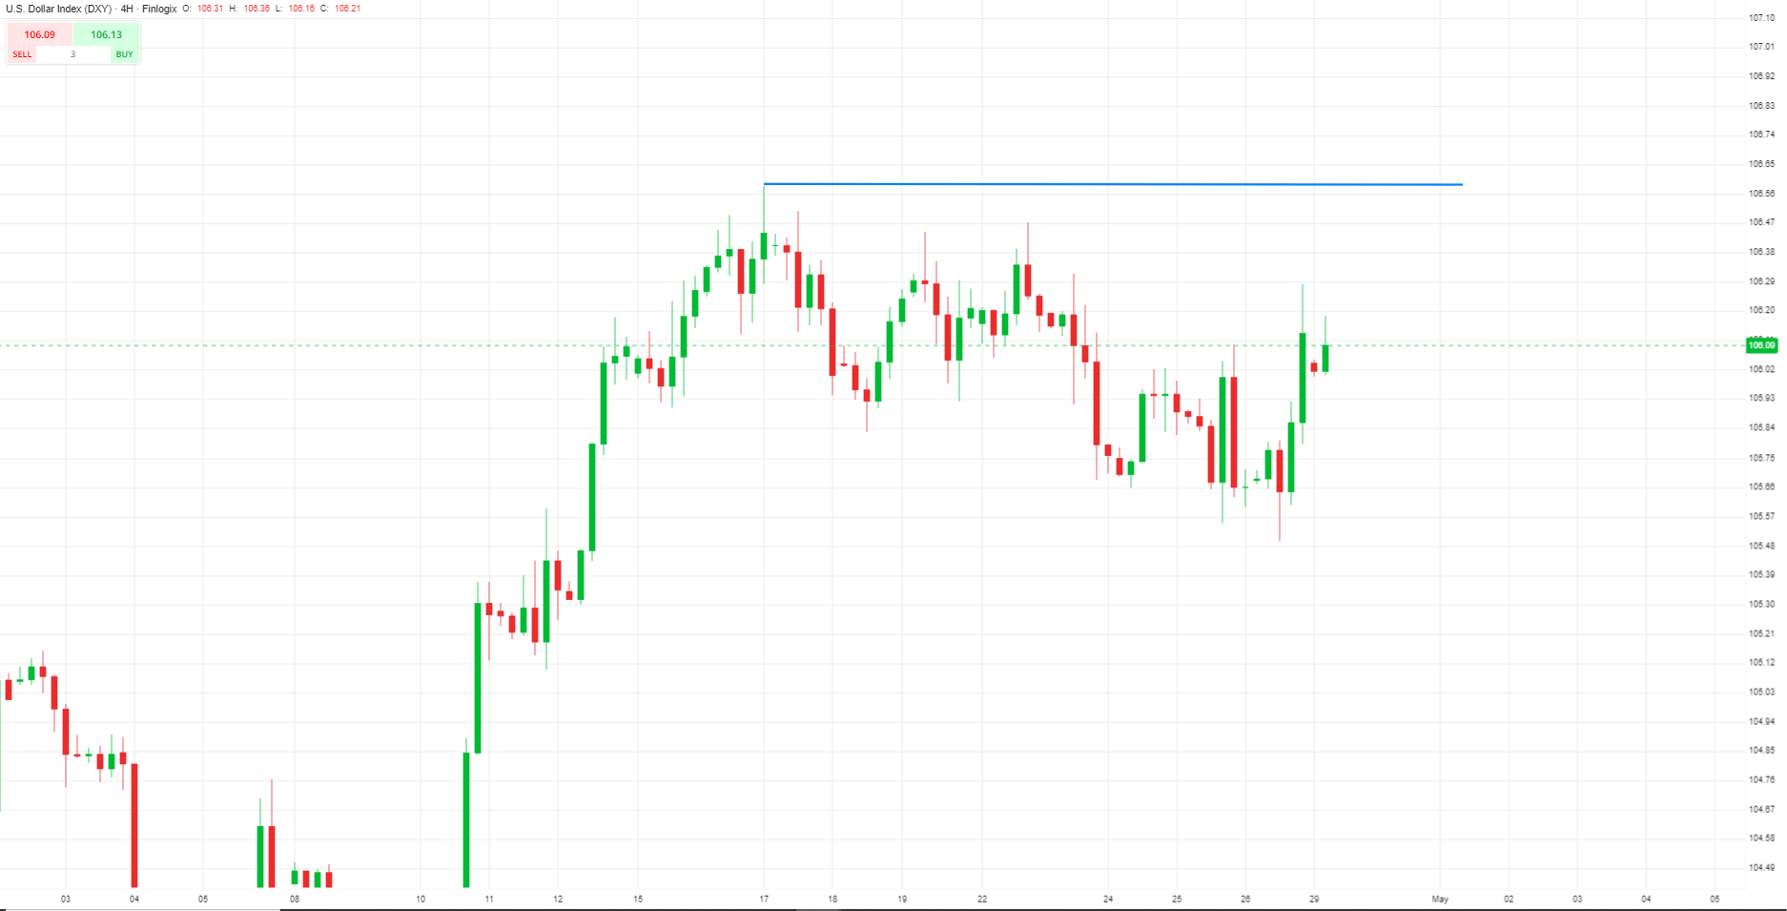Click the order quantity field showing 3
The height and width of the screenshot is (911, 1787).
[72, 54]
